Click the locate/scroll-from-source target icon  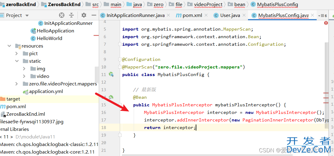[62, 15]
